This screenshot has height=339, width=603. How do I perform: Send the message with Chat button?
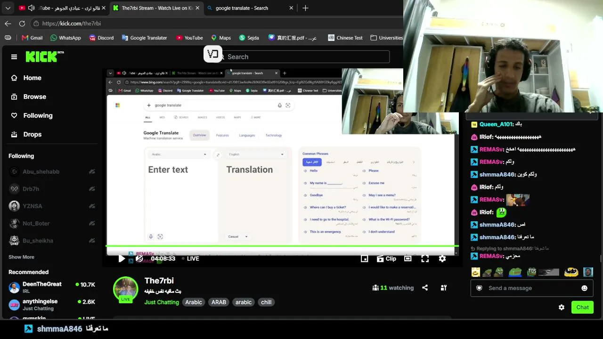click(x=582, y=307)
